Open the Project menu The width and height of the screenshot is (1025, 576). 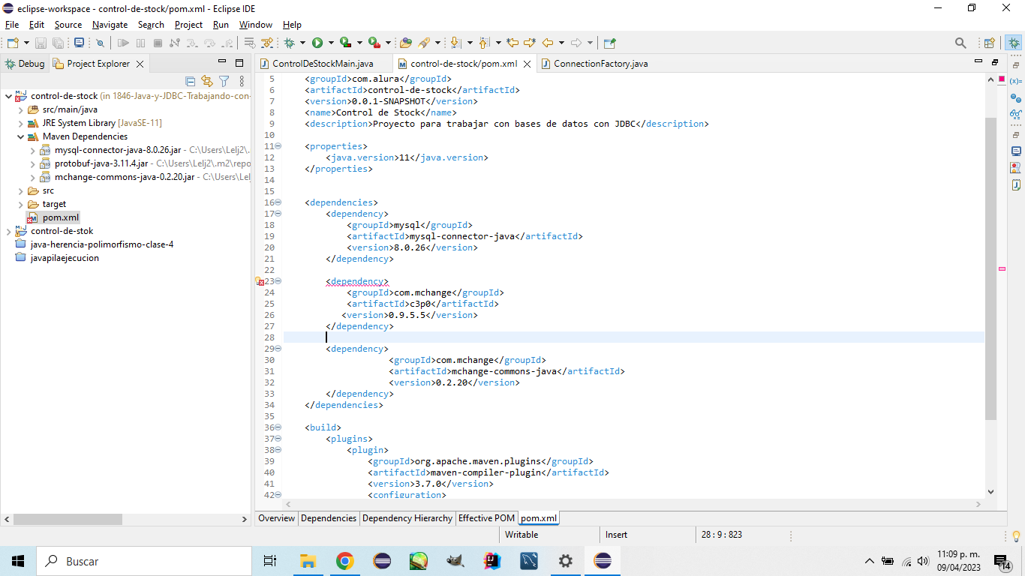[x=188, y=25]
